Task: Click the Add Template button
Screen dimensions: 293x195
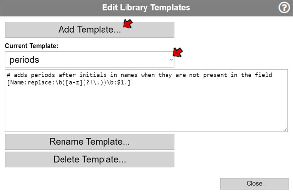Action: (x=89, y=30)
